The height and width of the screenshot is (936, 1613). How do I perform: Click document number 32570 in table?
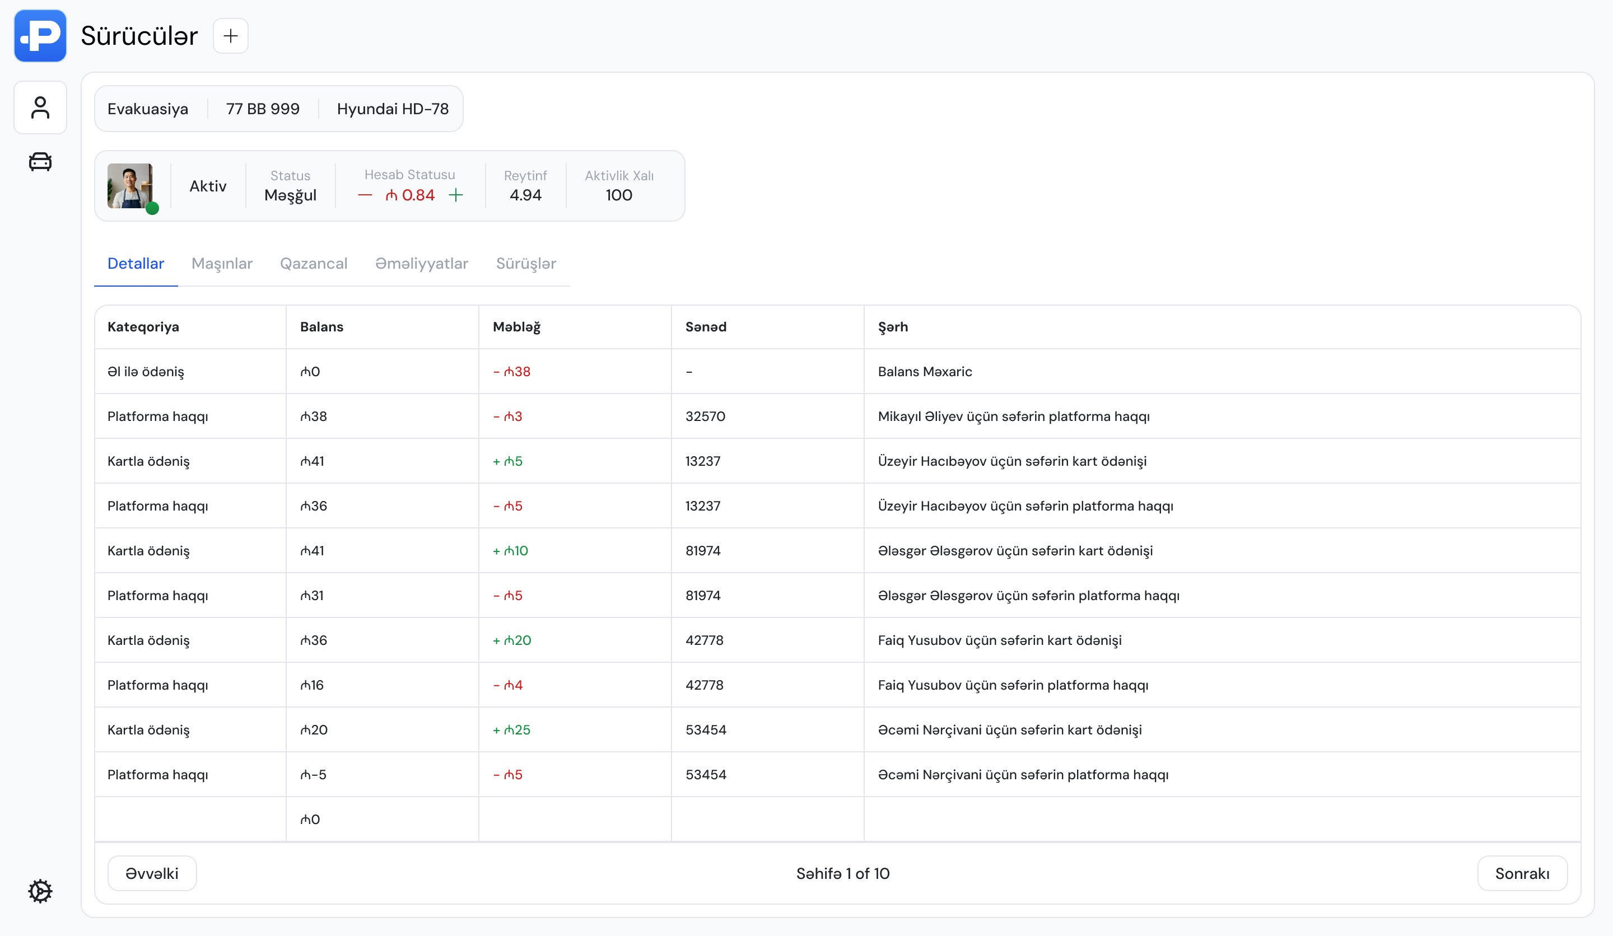(705, 416)
